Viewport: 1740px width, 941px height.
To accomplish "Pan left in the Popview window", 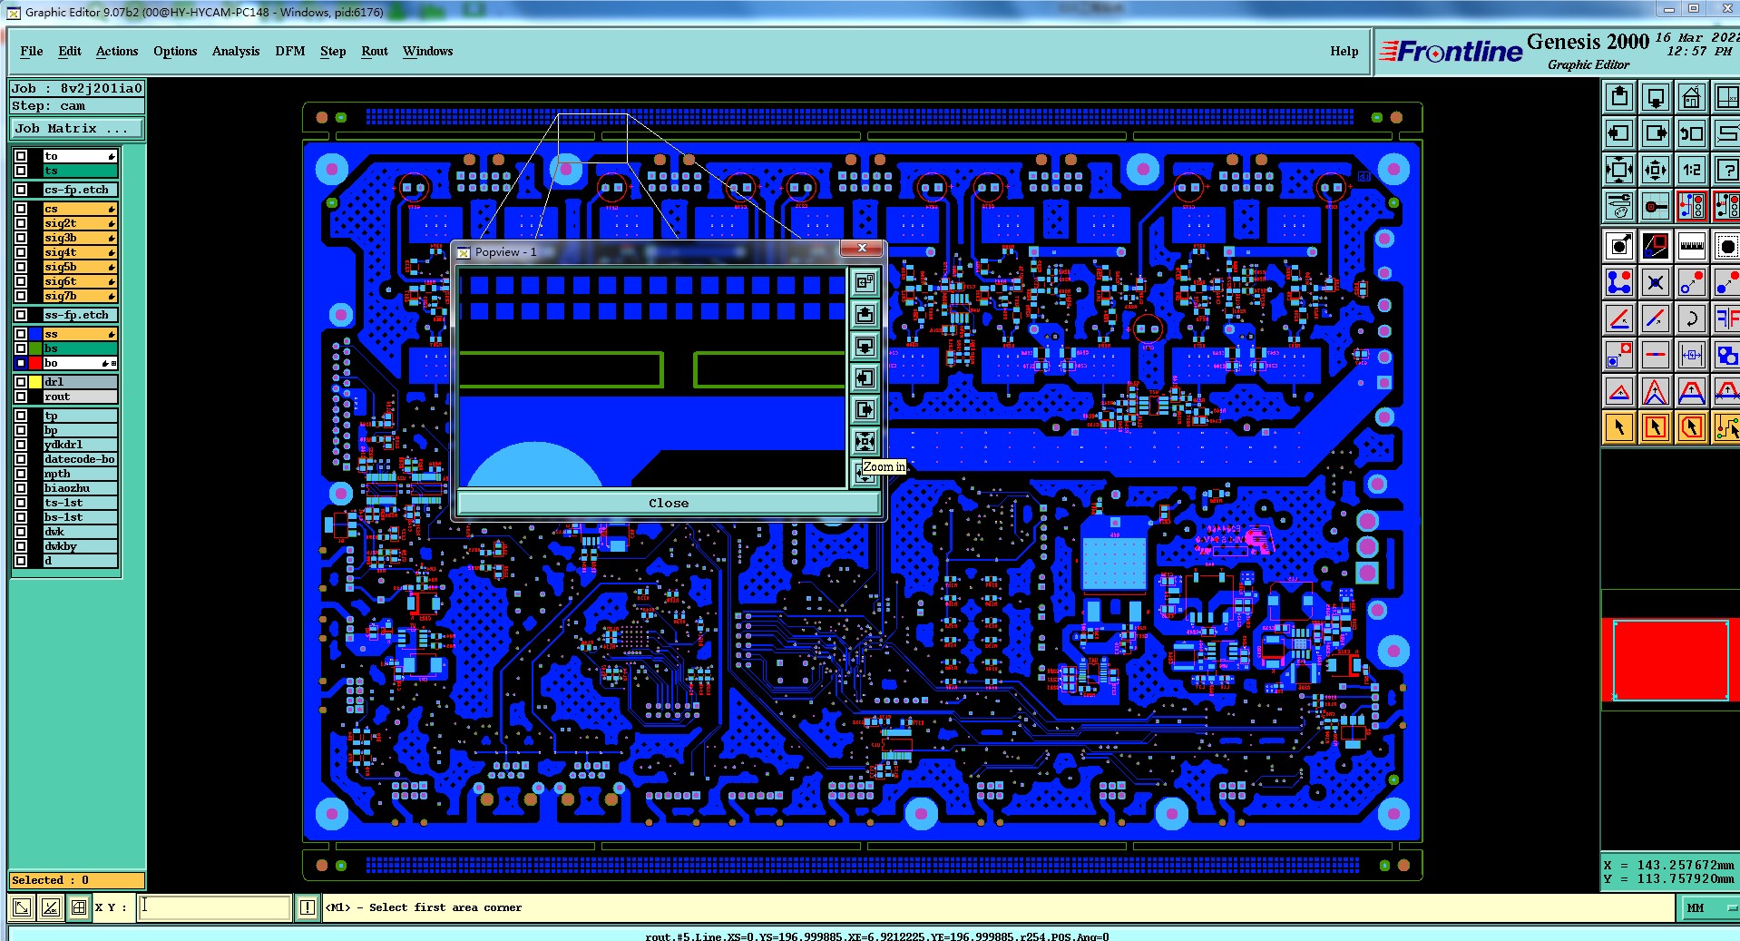I will 865,377.
